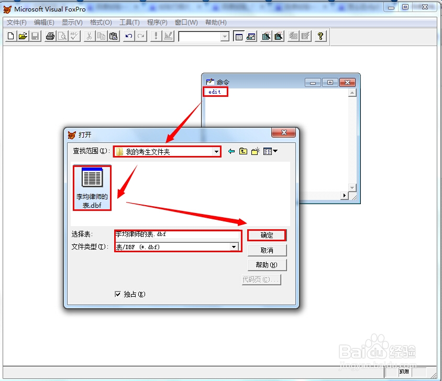Open the 窗口(W) menu

point(186,23)
